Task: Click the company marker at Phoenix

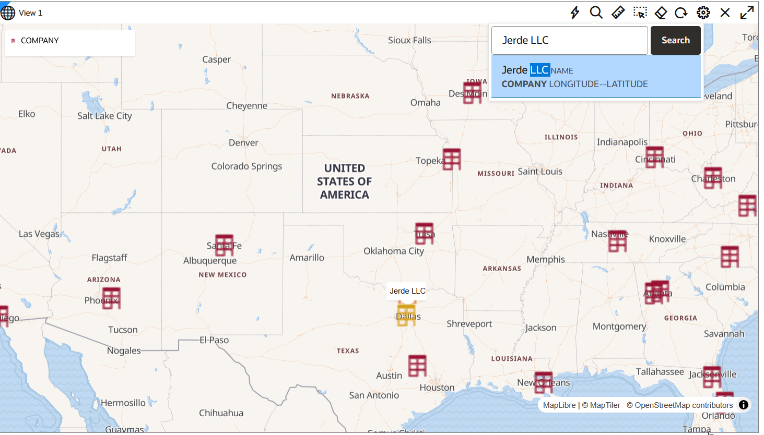Action: point(111,298)
